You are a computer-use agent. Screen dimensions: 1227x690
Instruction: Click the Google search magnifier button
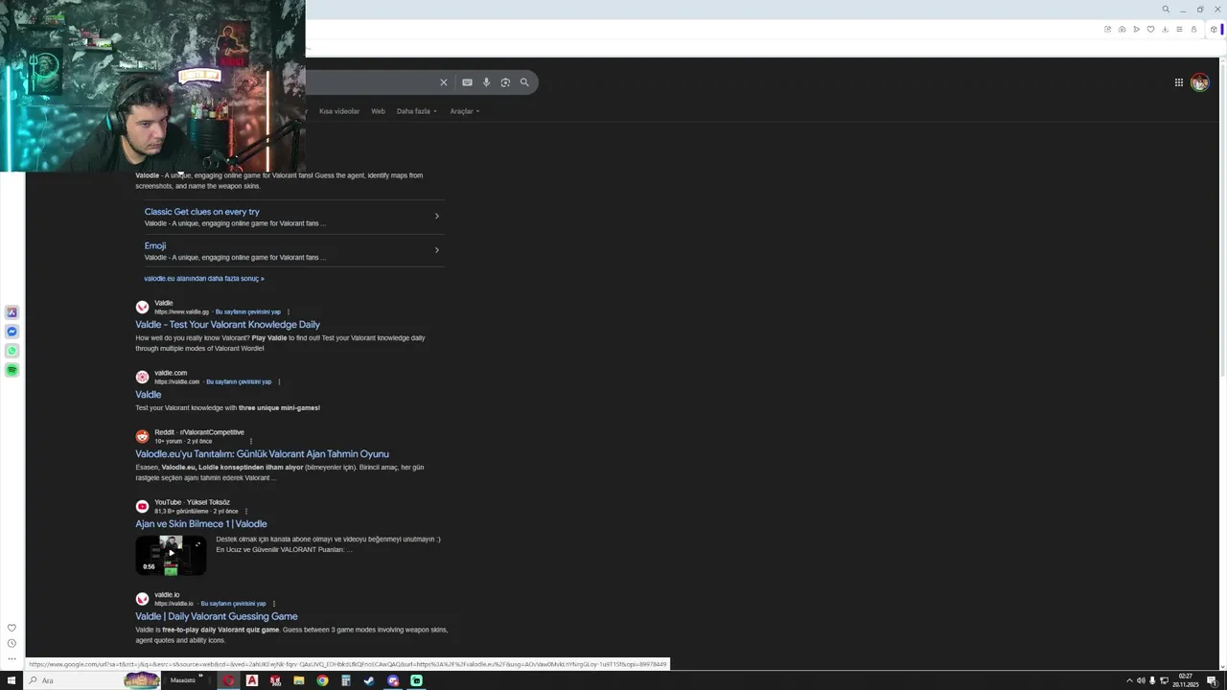click(x=524, y=82)
